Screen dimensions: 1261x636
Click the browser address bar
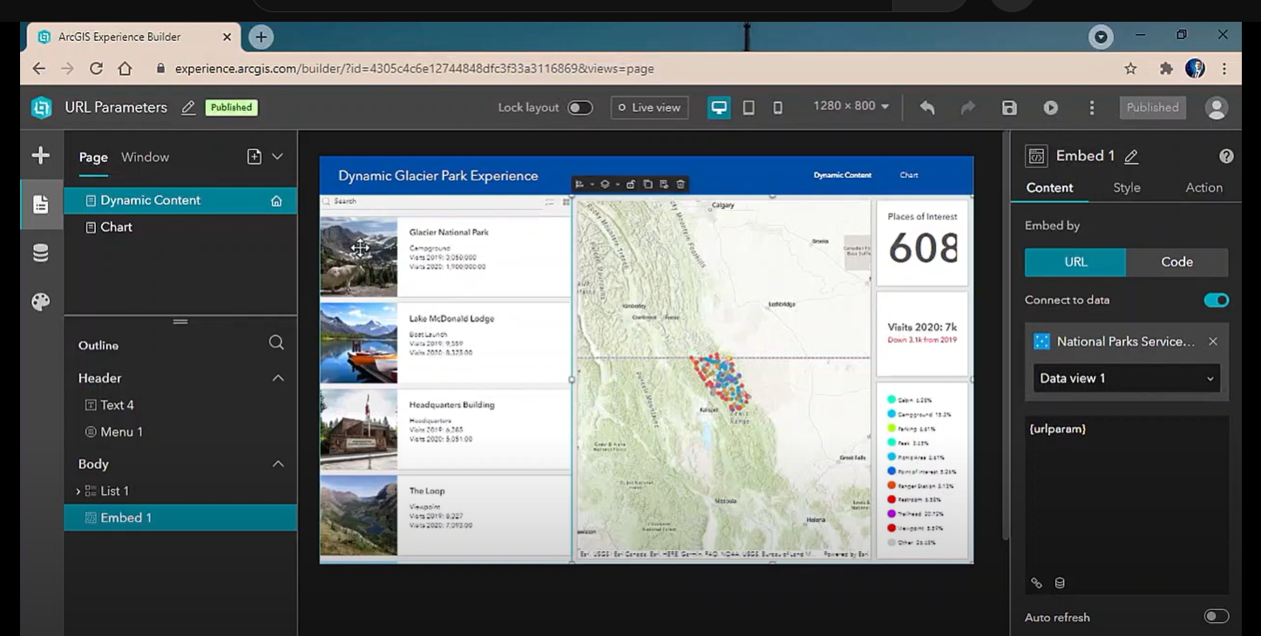coord(634,69)
